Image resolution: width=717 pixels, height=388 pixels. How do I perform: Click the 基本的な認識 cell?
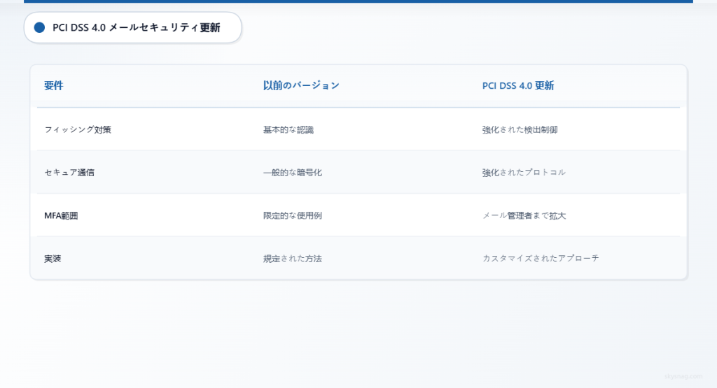click(288, 129)
